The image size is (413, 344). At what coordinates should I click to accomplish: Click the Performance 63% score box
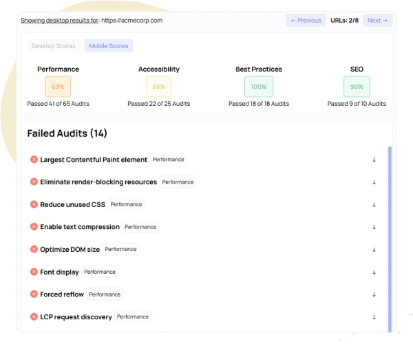click(59, 87)
